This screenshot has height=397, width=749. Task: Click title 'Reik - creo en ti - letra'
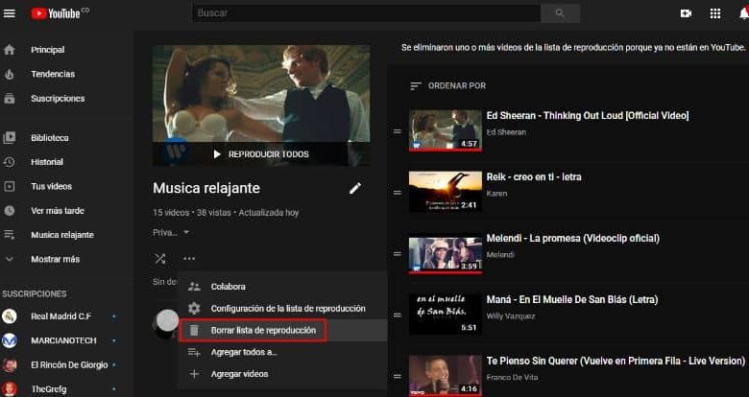[x=534, y=177]
